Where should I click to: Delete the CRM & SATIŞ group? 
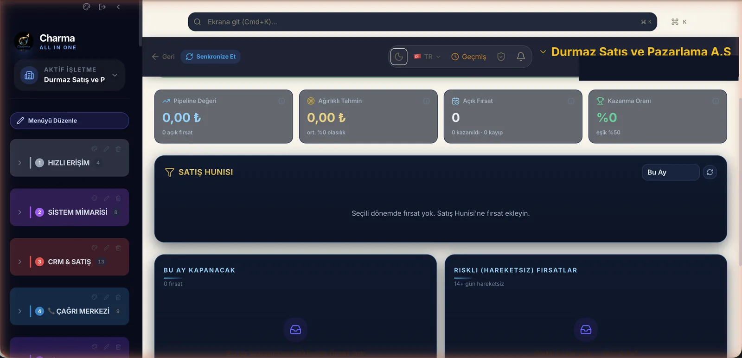point(118,248)
